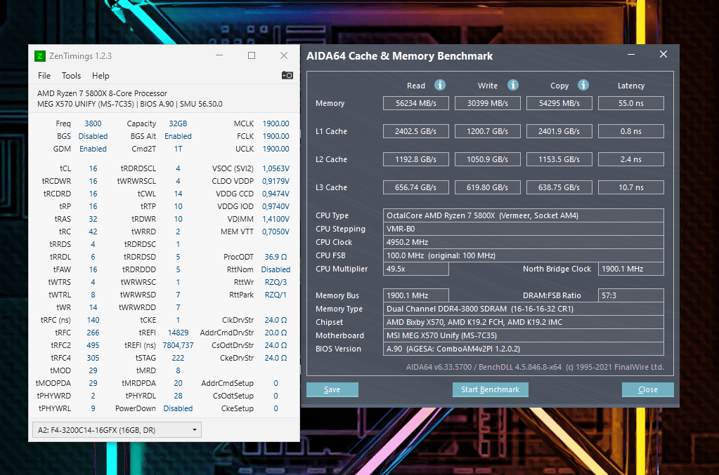Image resolution: width=719 pixels, height=475 pixels.
Task: Open the Tools menu in ZenTimings
Action: tap(71, 76)
